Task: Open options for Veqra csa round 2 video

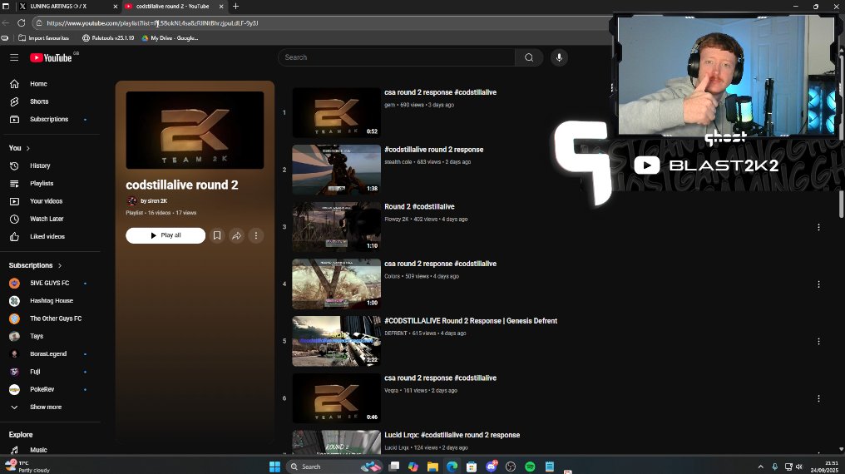Action: click(x=818, y=398)
